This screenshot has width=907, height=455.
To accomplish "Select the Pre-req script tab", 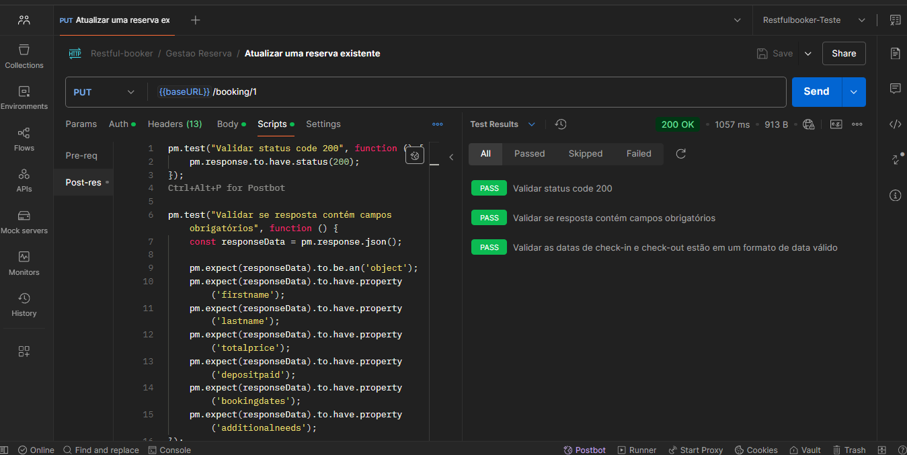I will (x=81, y=156).
